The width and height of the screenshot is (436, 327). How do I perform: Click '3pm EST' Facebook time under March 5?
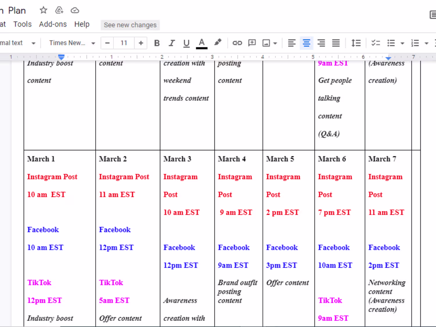[282, 265]
